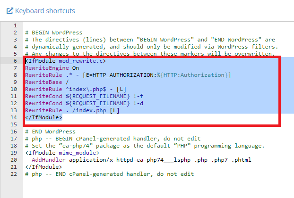Place cursor on the AddHandler application line
The width and height of the screenshot is (294, 198).
(x=142, y=160)
